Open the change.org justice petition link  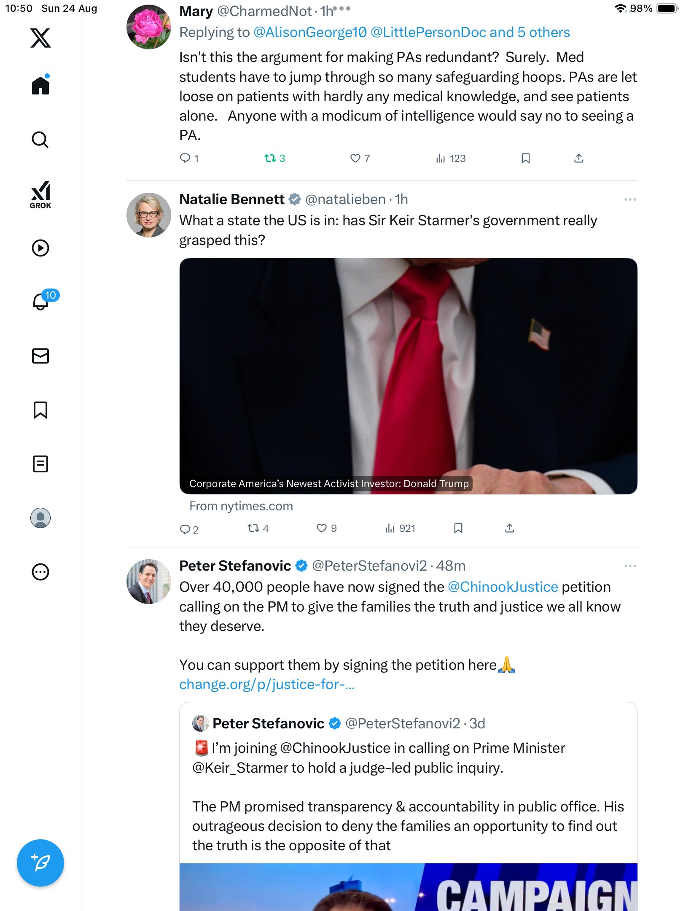pos(266,684)
